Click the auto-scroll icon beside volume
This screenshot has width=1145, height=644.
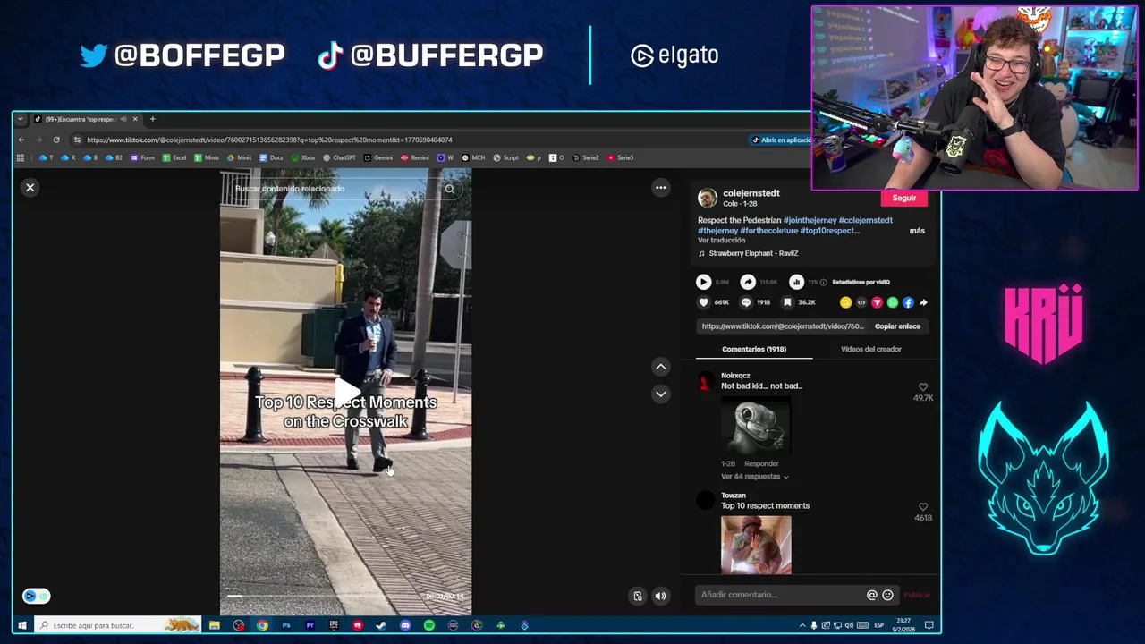[x=638, y=596]
